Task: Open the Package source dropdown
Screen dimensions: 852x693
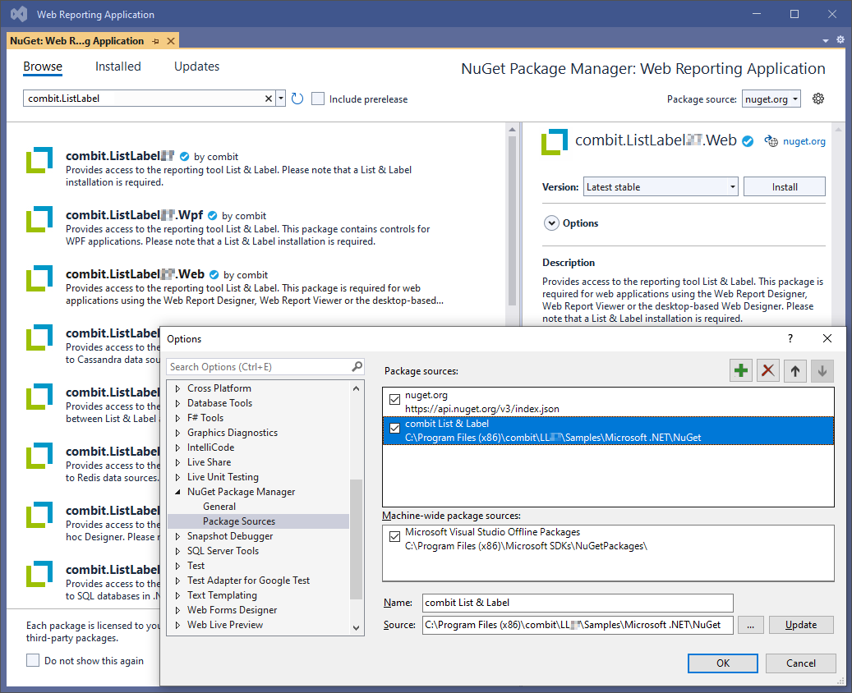Action: tap(771, 99)
